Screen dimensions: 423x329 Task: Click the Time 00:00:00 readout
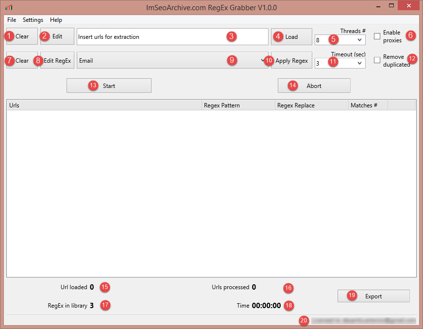click(x=259, y=306)
